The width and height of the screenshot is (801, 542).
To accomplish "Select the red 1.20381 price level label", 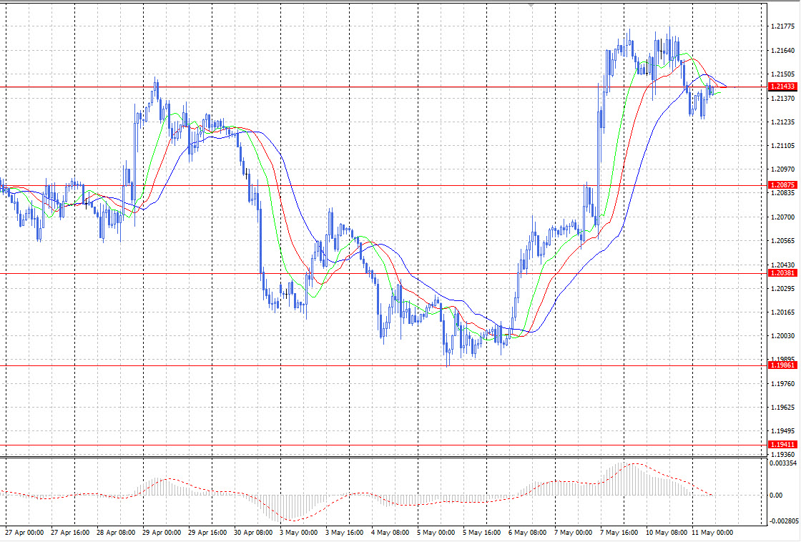I will tap(782, 273).
